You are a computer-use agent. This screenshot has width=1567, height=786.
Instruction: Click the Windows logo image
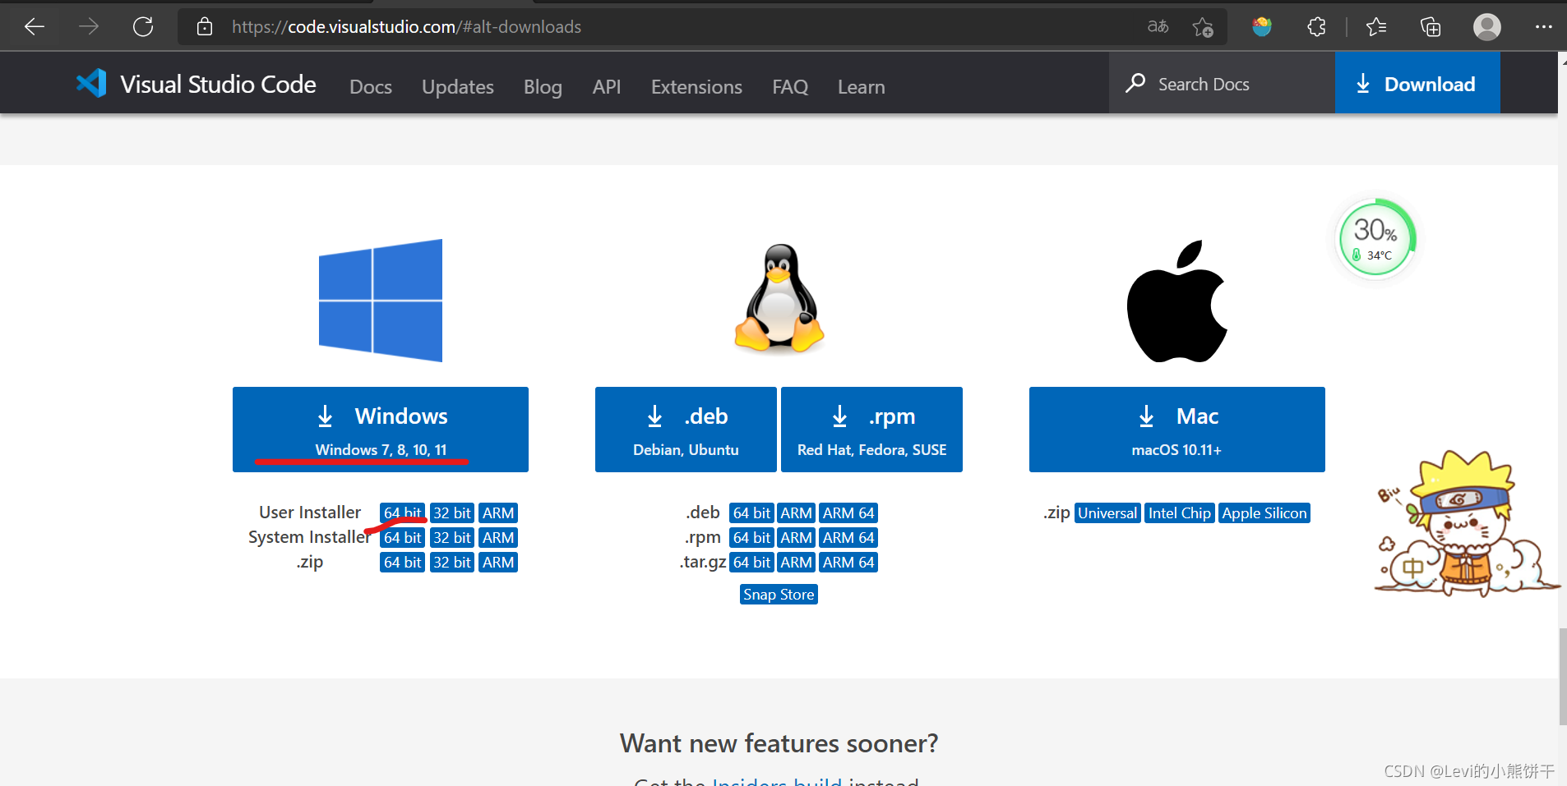381,301
